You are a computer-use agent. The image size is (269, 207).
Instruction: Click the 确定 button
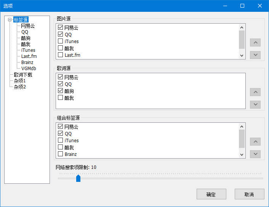pos(211,194)
